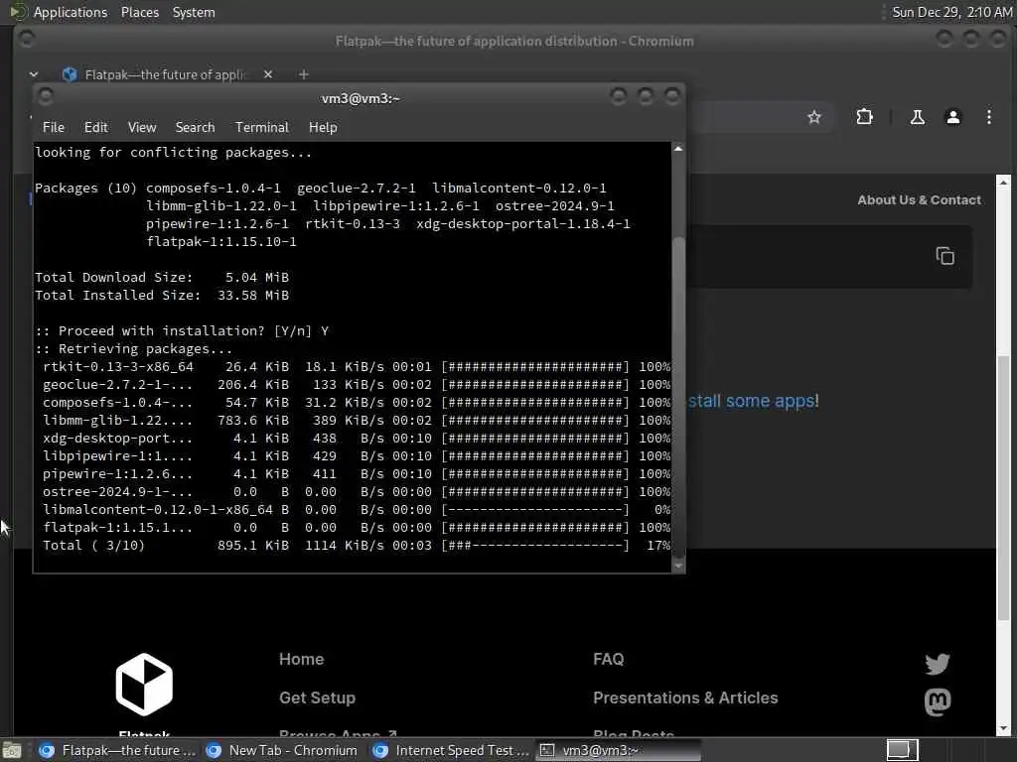This screenshot has height=762, width=1017.
Task: Open Chromium profile avatar icon
Action: click(x=952, y=117)
